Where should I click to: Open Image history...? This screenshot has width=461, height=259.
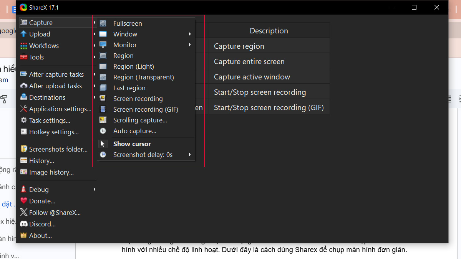[x=58, y=172]
